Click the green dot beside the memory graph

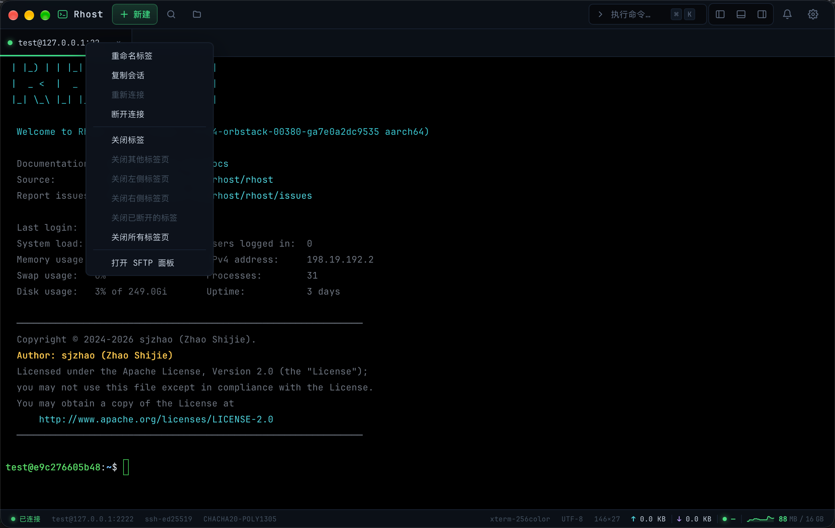[725, 519]
